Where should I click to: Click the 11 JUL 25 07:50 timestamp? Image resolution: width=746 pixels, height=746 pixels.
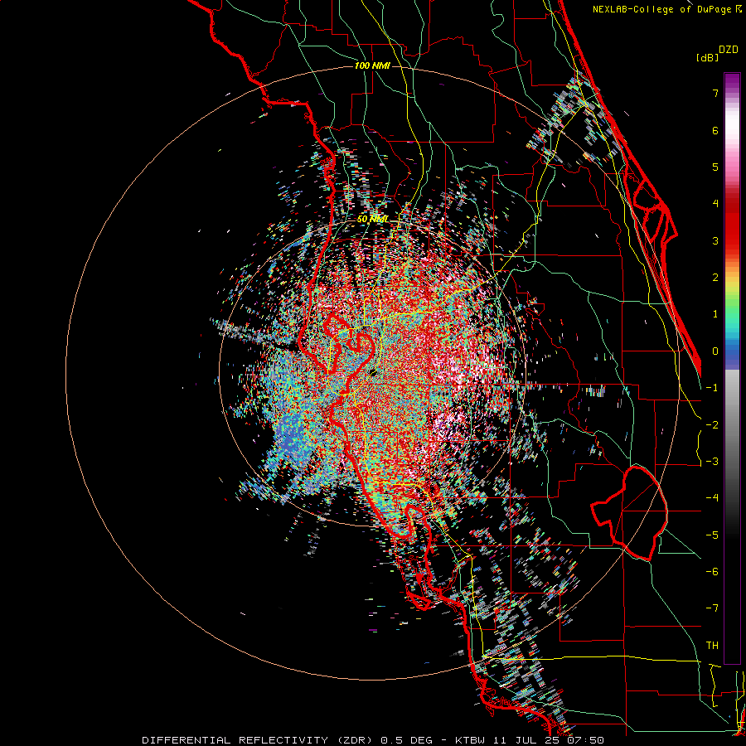[x=550, y=740]
